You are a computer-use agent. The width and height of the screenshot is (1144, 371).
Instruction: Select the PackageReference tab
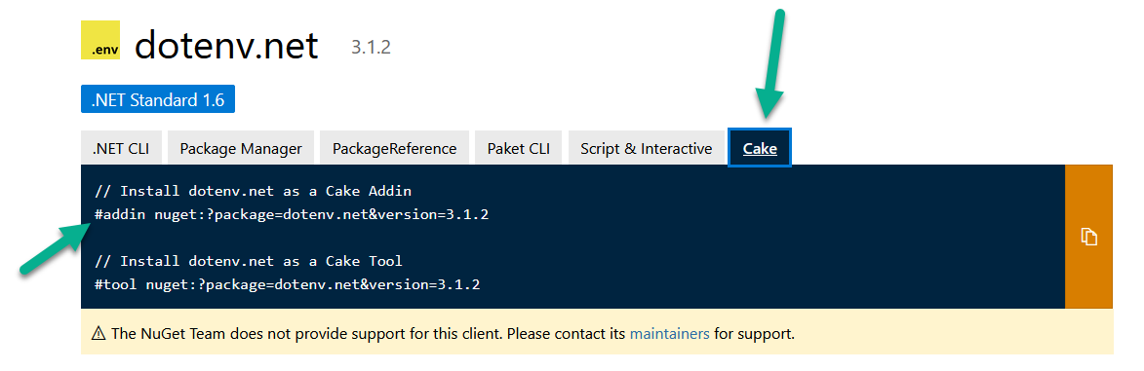(x=395, y=148)
